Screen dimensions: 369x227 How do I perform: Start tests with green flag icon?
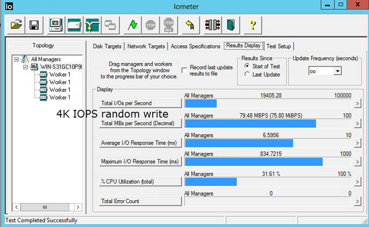point(132,25)
